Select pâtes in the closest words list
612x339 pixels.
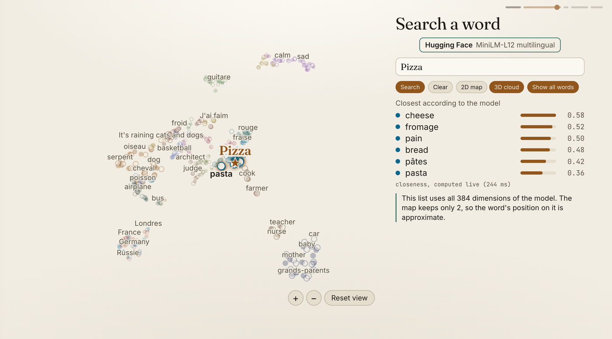pos(490,162)
